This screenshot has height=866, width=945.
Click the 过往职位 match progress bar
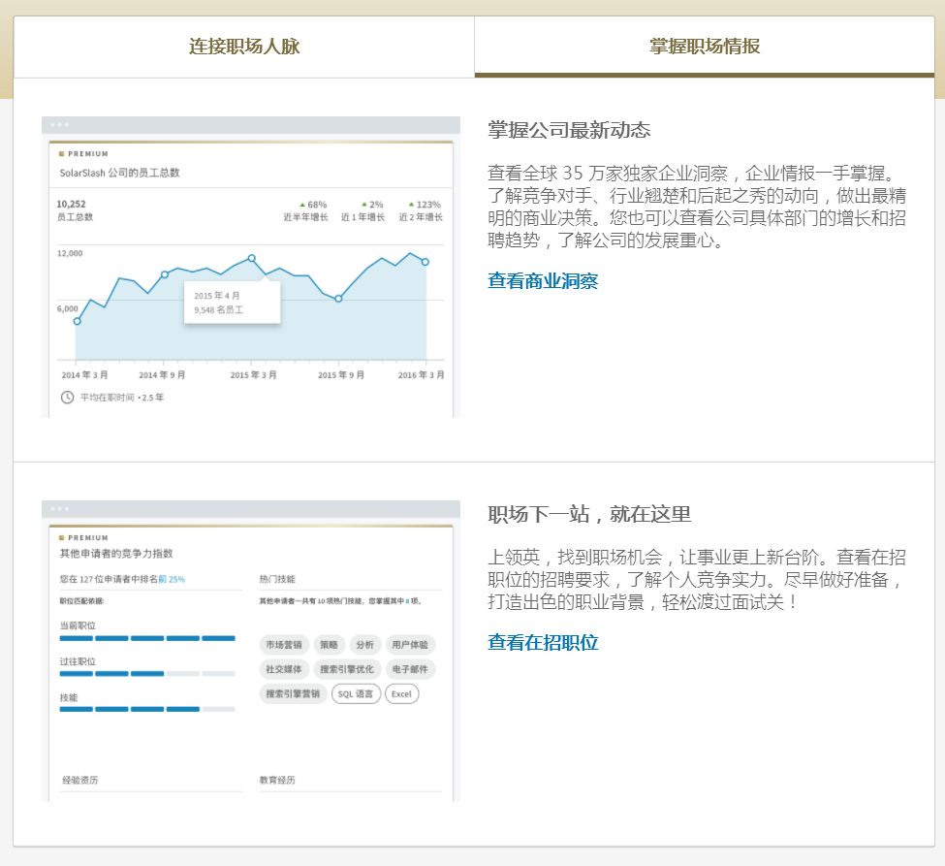tap(147, 674)
